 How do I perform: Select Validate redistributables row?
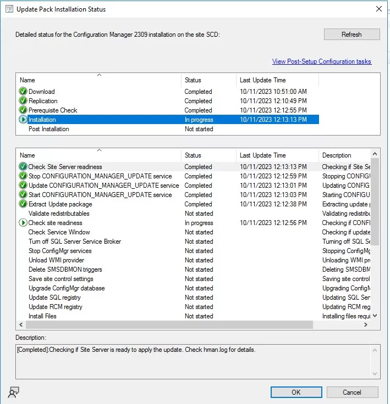point(194,214)
